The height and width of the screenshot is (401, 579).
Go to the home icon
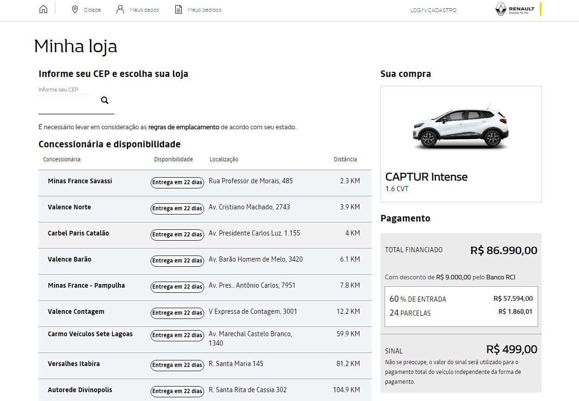[x=43, y=9]
